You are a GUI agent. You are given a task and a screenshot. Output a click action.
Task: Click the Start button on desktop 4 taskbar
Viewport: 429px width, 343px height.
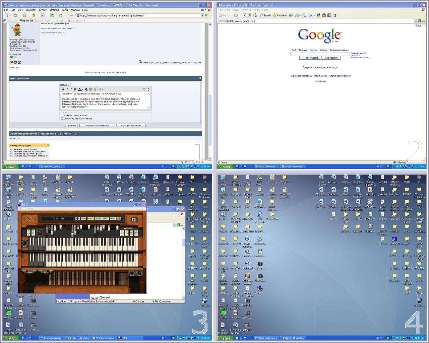click(x=225, y=338)
